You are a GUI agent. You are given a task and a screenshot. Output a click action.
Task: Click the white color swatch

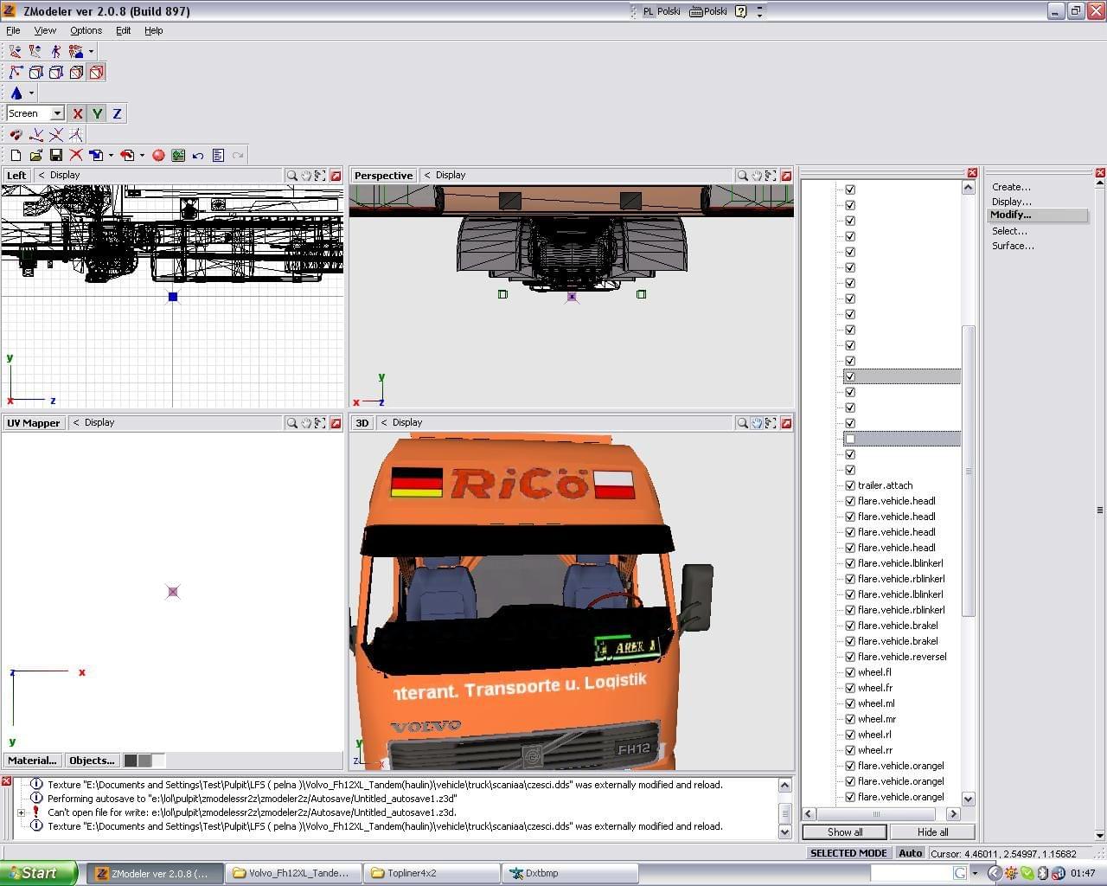[x=158, y=761]
